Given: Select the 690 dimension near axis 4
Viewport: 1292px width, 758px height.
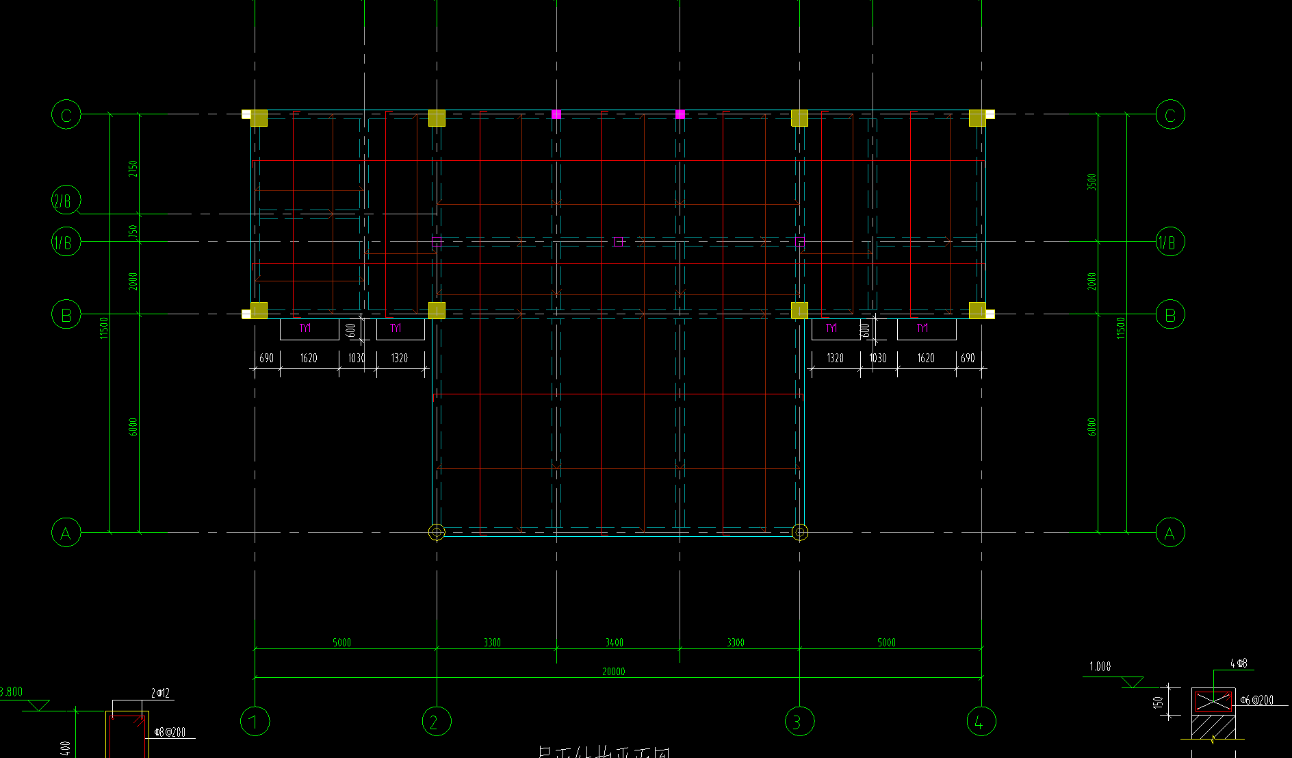Looking at the screenshot, I should [968, 358].
